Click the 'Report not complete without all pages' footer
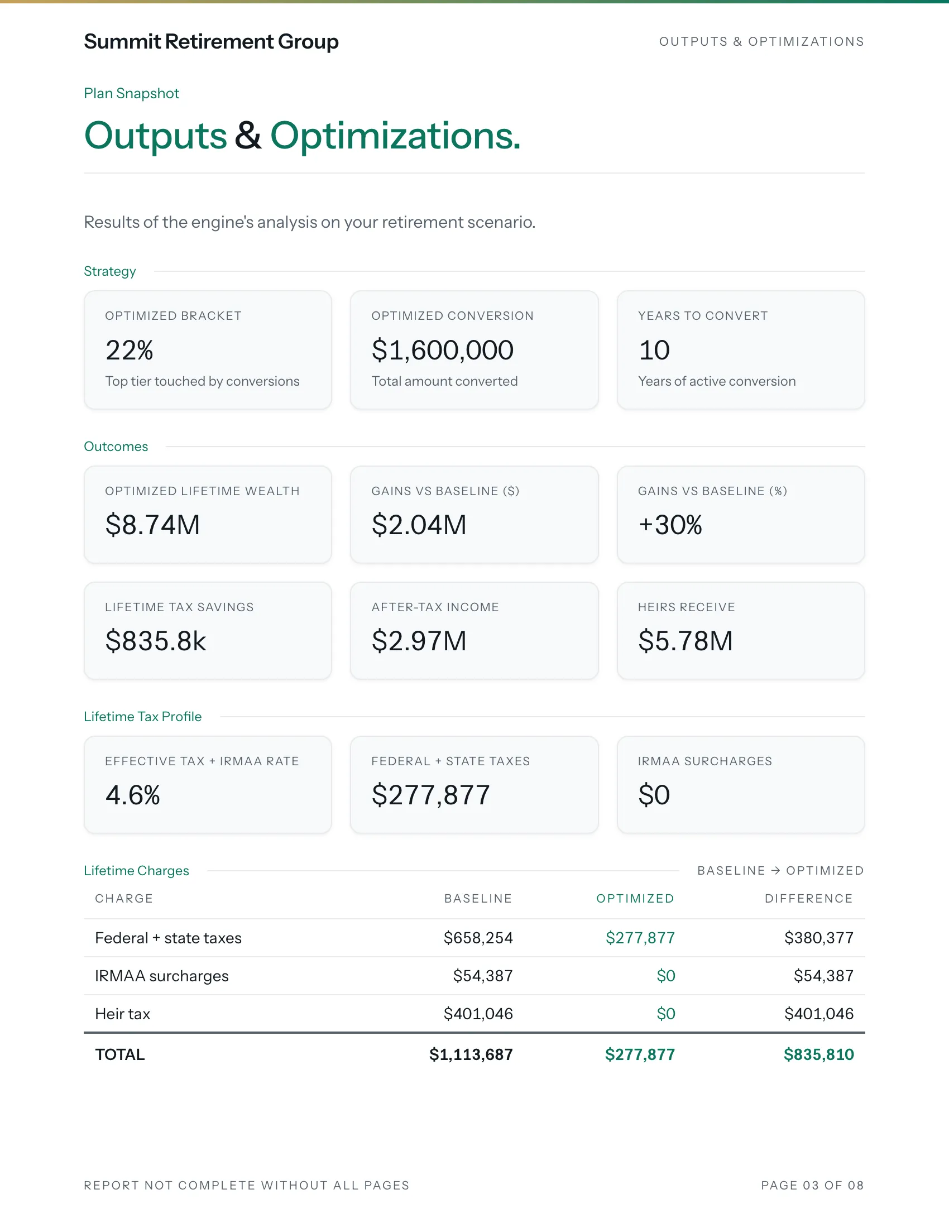 point(247,1185)
